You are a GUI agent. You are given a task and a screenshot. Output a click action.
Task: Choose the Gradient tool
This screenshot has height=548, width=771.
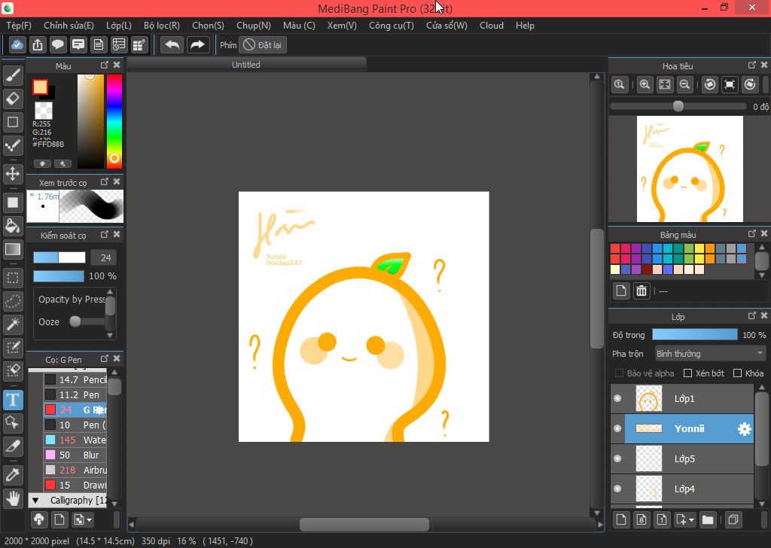coord(14,249)
